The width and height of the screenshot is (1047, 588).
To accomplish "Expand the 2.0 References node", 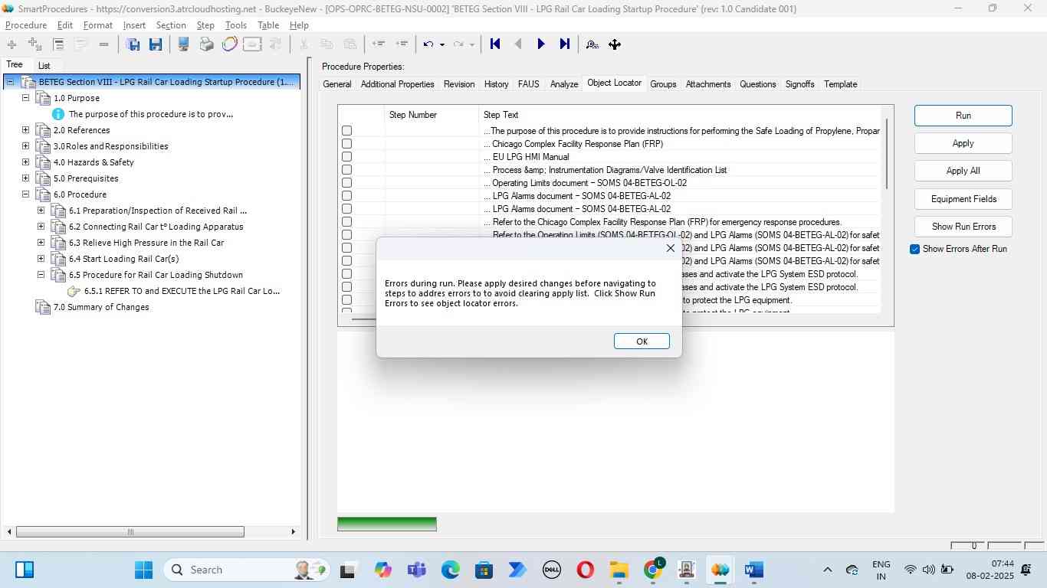I will pyautogui.click(x=25, y=130).
